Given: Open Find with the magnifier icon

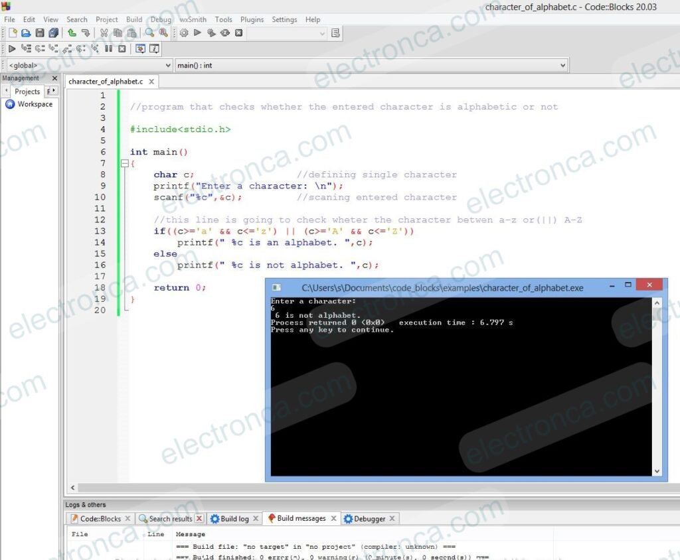Looking at the screenshot, I should coord(149,33).
